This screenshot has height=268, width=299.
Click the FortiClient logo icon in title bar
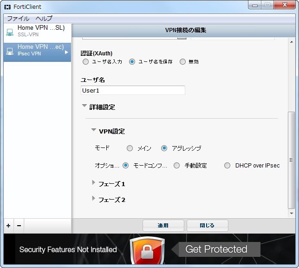pos(7,7)
